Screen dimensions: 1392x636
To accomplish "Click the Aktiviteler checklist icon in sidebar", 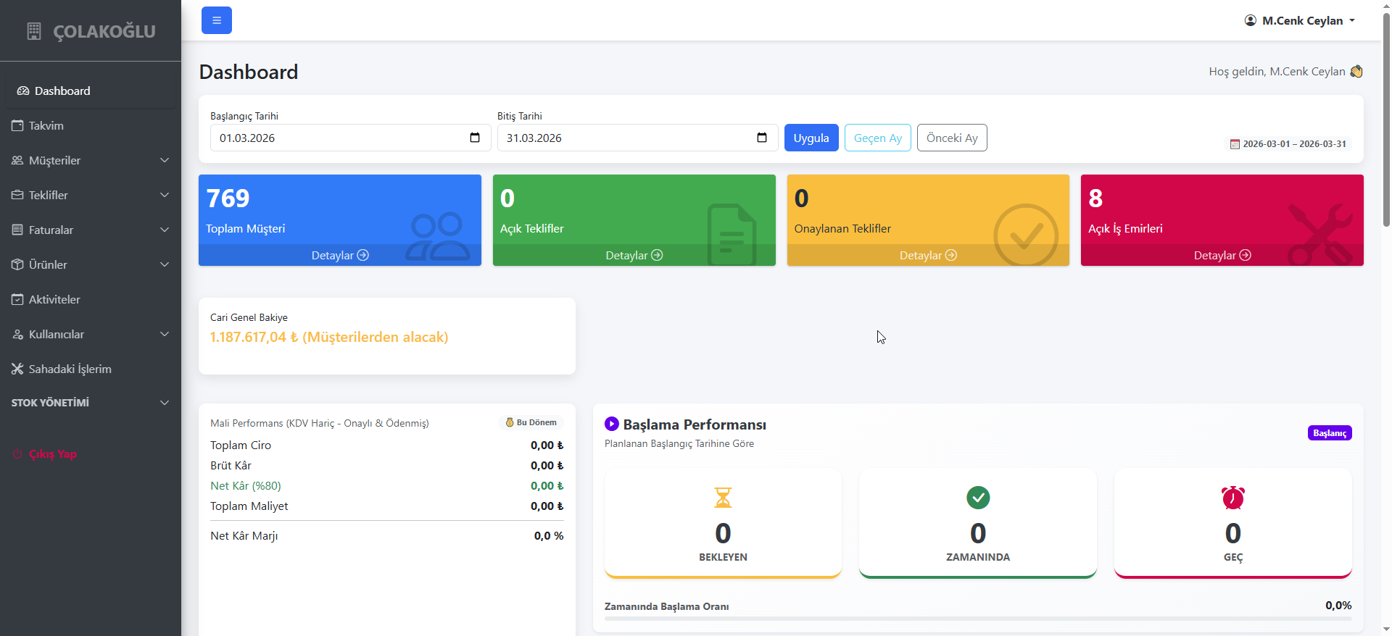I will (x=17, y=299).
